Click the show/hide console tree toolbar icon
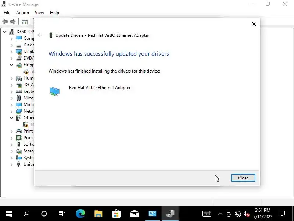The width and height of the screenshot is (294, 221). [x=24, y=22]
